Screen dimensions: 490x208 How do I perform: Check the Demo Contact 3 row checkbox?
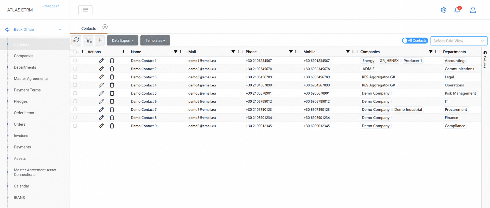[75, 77]
